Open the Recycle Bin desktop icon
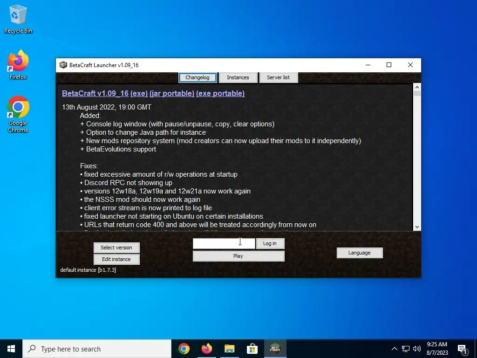 (x=18, y=19)
